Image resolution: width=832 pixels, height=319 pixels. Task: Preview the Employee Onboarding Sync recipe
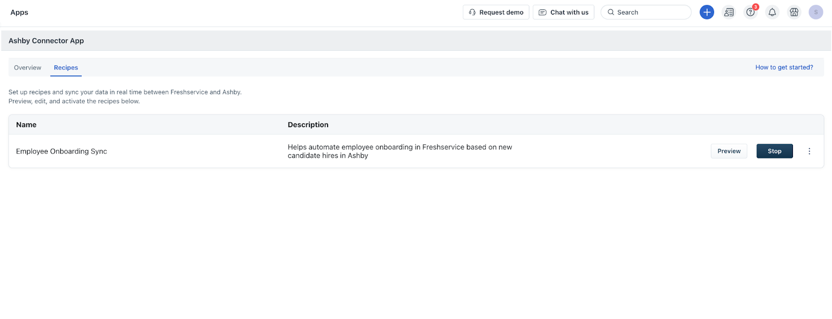729,151
